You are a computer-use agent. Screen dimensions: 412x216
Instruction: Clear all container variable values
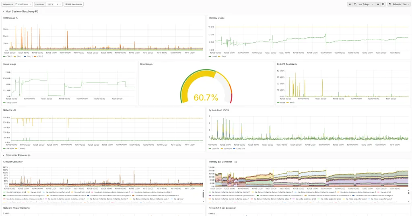coord(58,4)
